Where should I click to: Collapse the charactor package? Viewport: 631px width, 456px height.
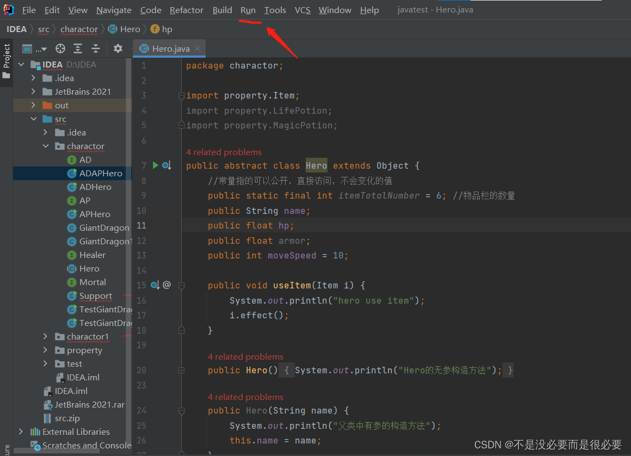tap(46, 146)
